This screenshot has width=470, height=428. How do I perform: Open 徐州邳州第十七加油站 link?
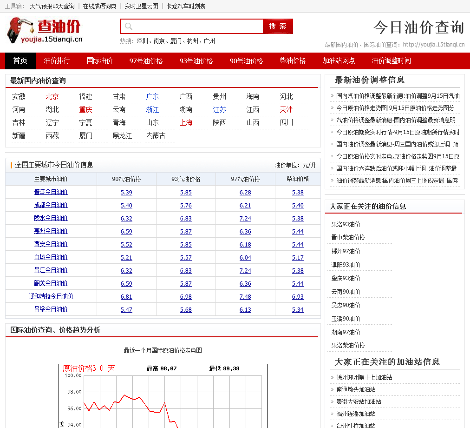tap(364, 378)
